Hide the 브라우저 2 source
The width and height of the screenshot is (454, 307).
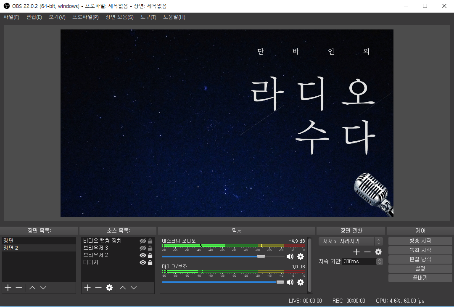[143, 255]
